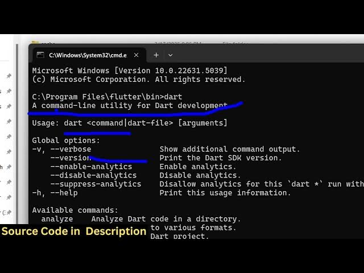Close the cmd.exe tab with X

click(x=136, y=55)
